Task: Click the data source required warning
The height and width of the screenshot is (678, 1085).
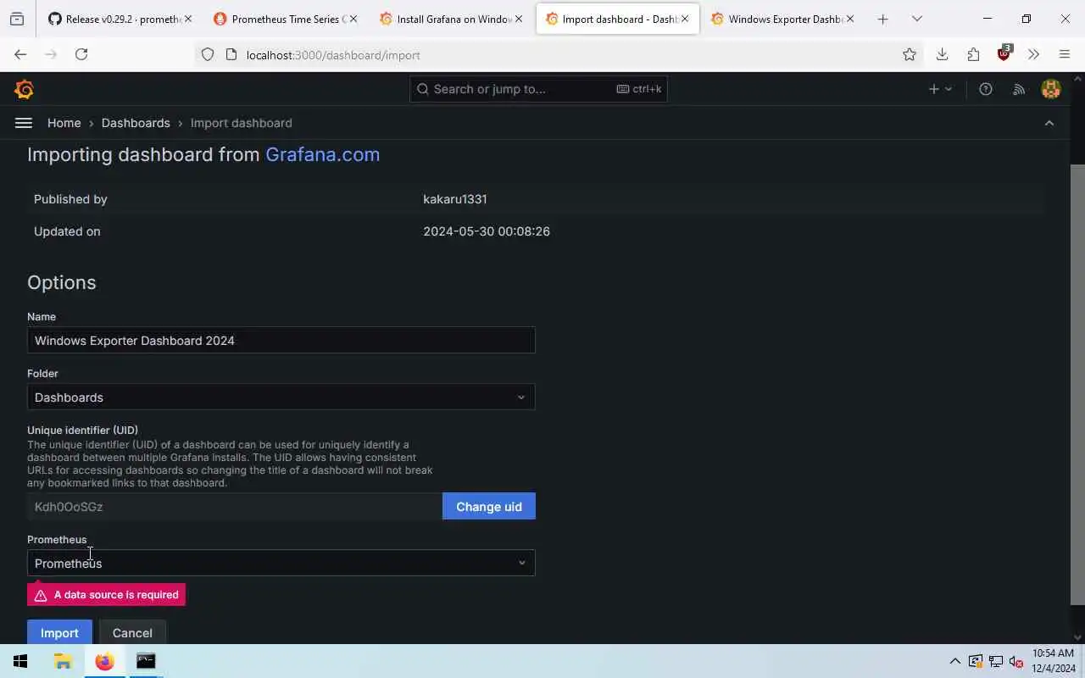Action: click(x=106, y=594)
